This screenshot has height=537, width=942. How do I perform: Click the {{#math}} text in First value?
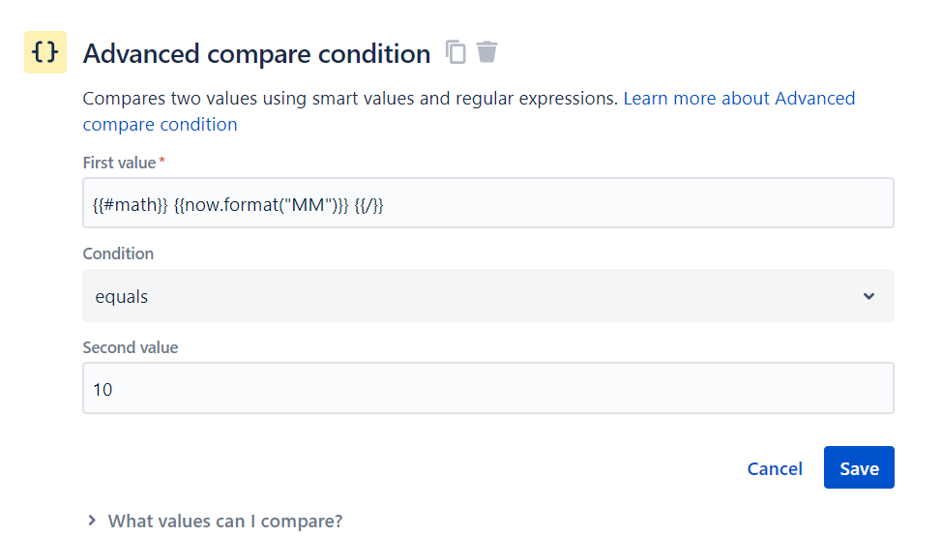pyautogui.click(x=131, y=205)
